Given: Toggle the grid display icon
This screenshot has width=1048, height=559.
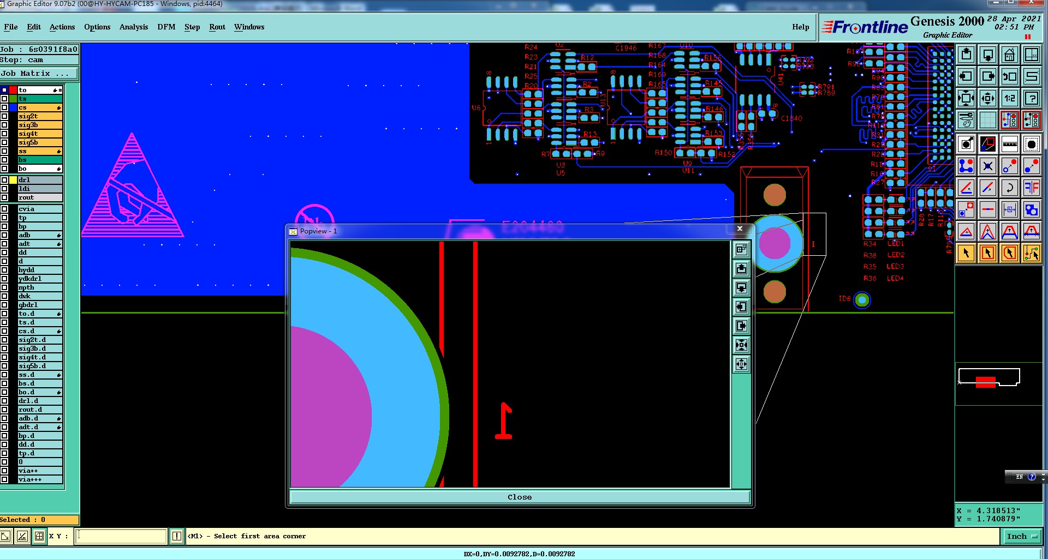Looking at the screenshot, I should (x=988, y=120).
